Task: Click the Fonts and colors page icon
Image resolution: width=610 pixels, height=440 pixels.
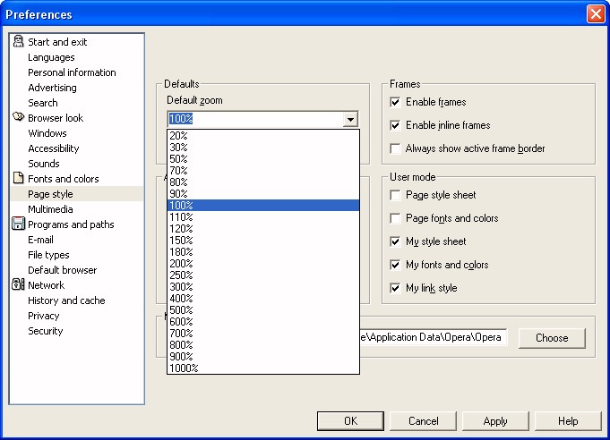Action: pos(18,179)
